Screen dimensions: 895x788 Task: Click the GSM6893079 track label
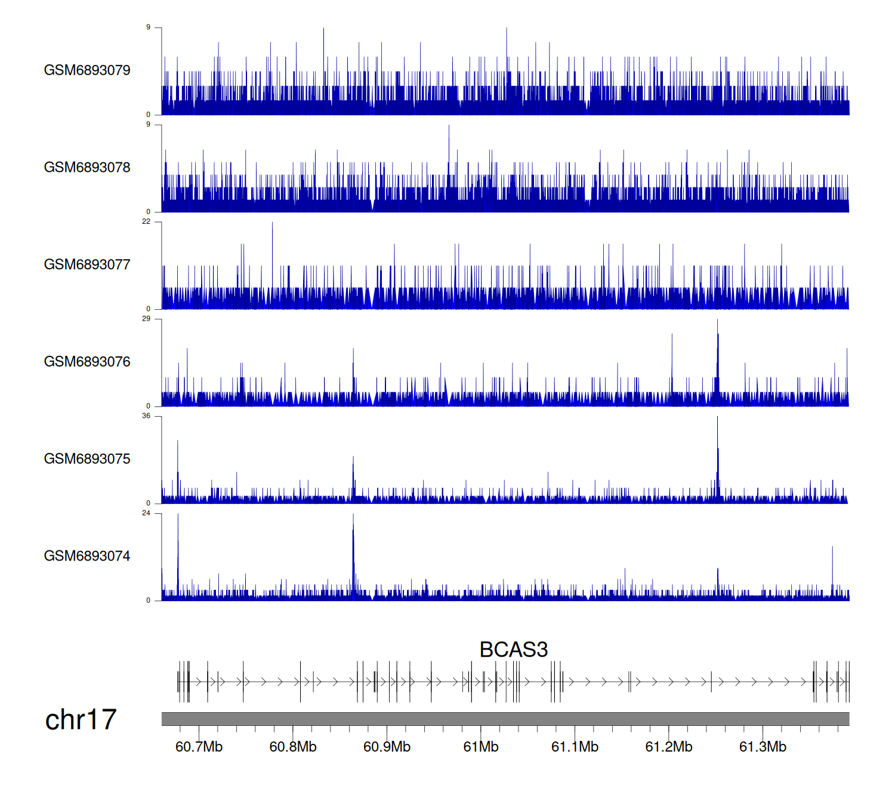click(x=87, y=70)
